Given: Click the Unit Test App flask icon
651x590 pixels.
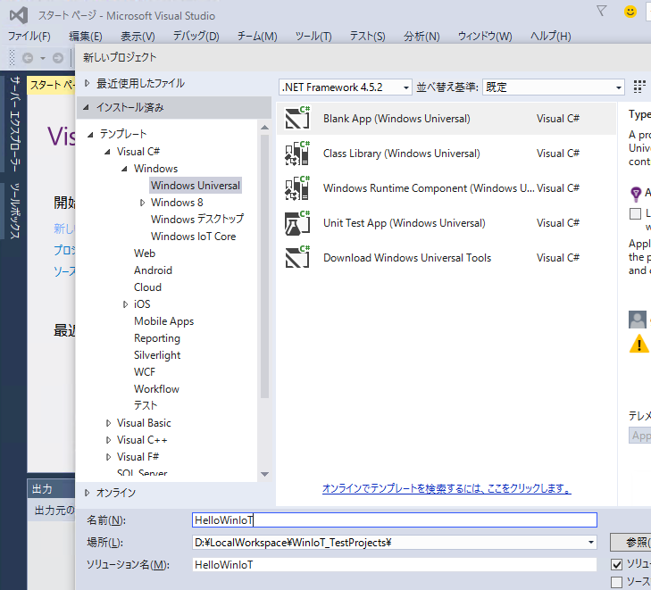Looking at the screenshot, I should pos(297,223).
